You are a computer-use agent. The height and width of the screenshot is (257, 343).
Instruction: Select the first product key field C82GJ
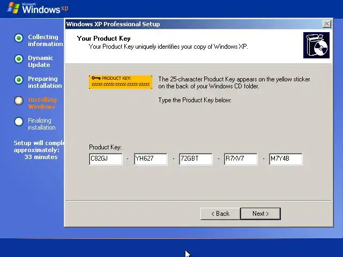tap(106, 159)
